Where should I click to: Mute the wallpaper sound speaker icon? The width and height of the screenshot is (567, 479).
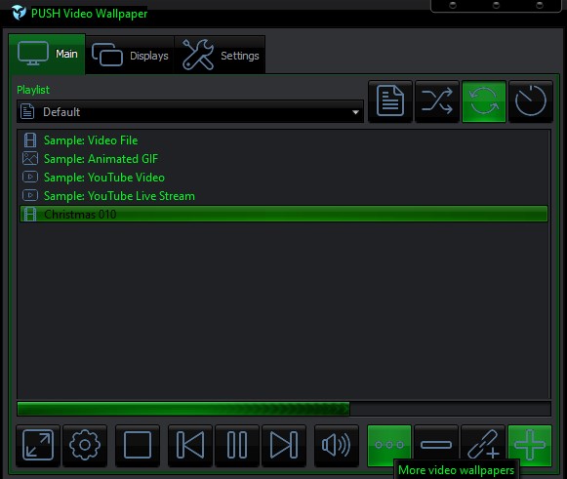[337, 445]
